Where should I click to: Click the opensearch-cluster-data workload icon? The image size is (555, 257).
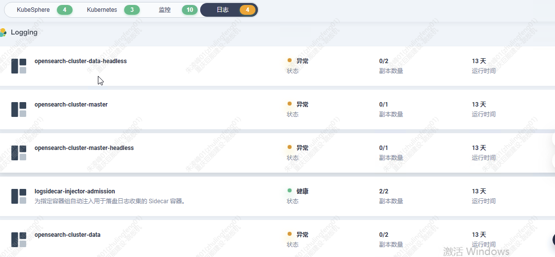19,240
